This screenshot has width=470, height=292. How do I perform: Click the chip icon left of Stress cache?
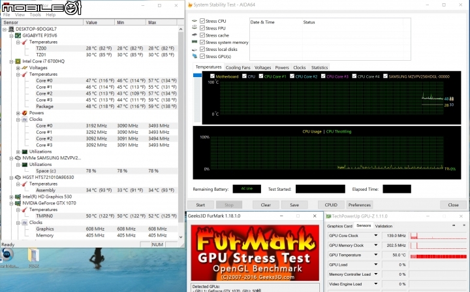coord(195,35)
